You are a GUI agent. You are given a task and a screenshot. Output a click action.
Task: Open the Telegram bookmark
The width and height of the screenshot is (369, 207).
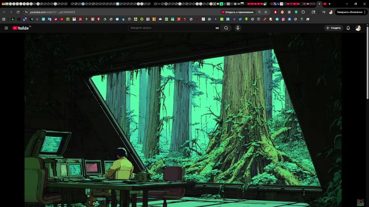(x=289, y=19)
